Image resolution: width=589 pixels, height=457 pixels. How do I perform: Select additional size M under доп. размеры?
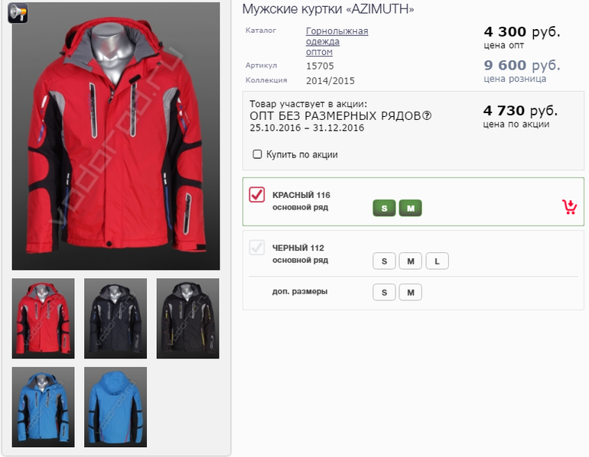pos(410,292)
